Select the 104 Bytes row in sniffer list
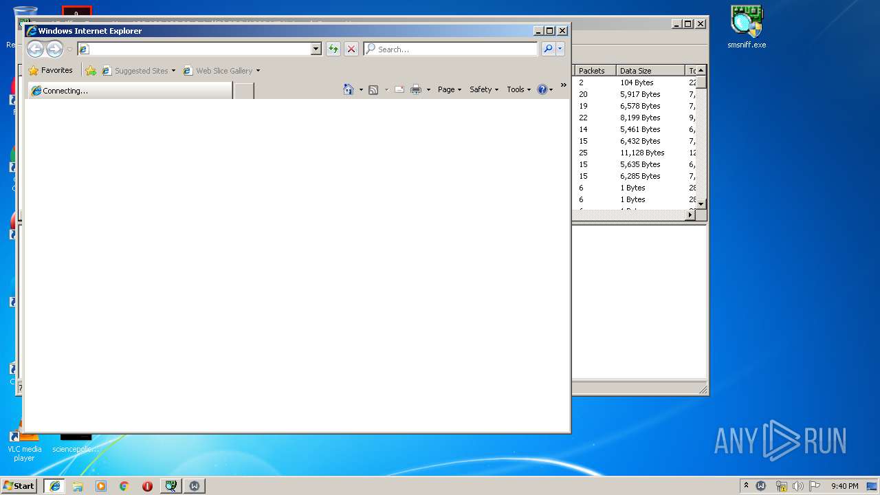The image size is (880, 495). [x=637, y=82]
